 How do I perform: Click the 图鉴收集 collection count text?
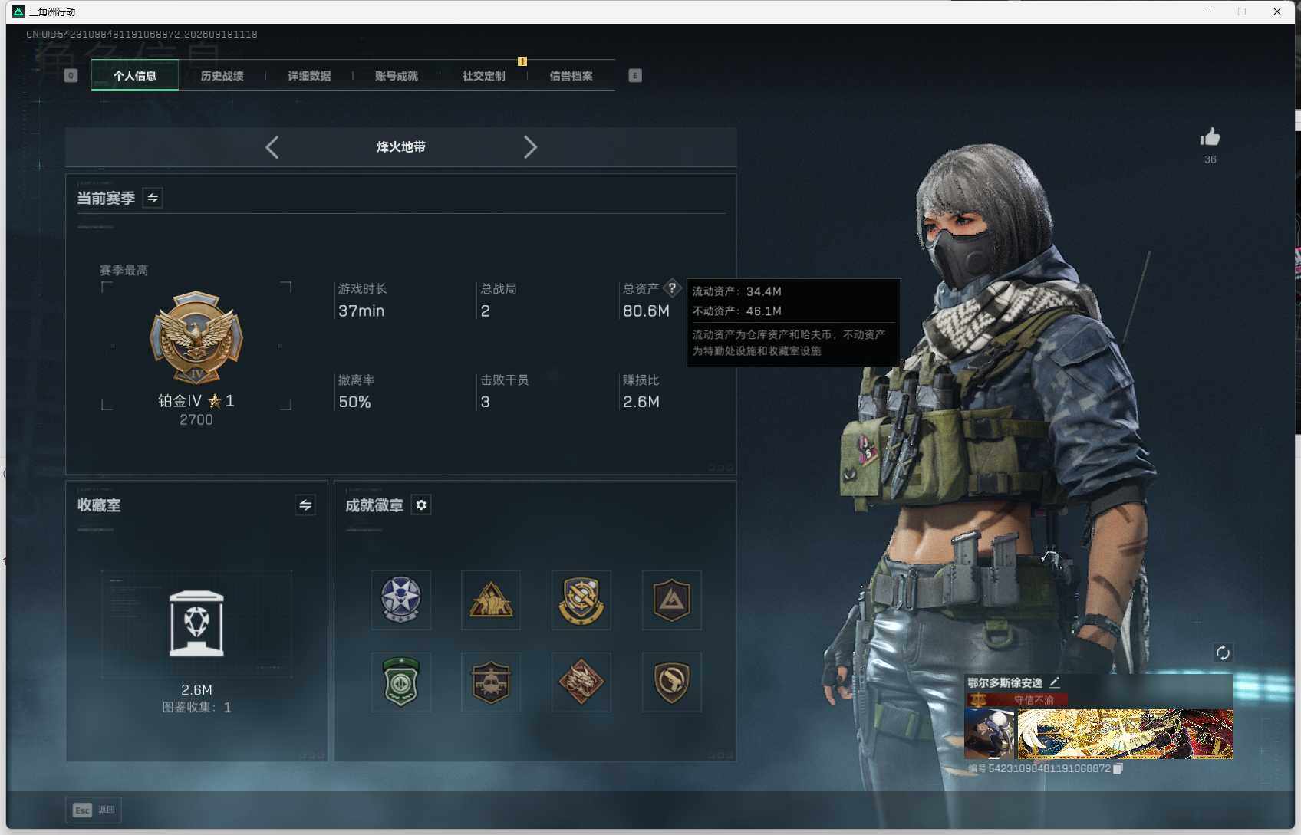[196, 707]
